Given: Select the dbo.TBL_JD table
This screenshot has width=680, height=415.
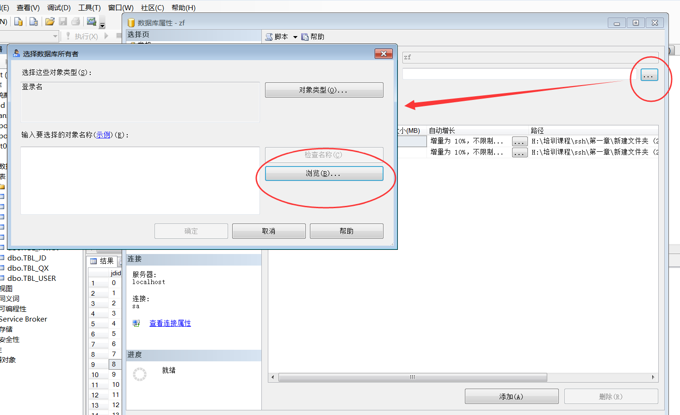Looking at the screenshot, I should coord(27,258).
